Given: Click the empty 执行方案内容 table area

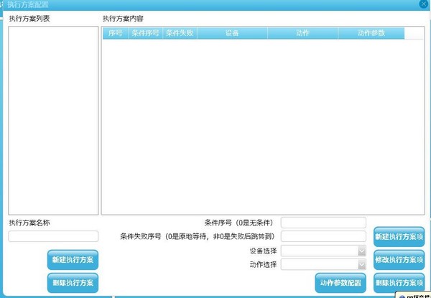Looking at the screenshot, I should [262, 126].
